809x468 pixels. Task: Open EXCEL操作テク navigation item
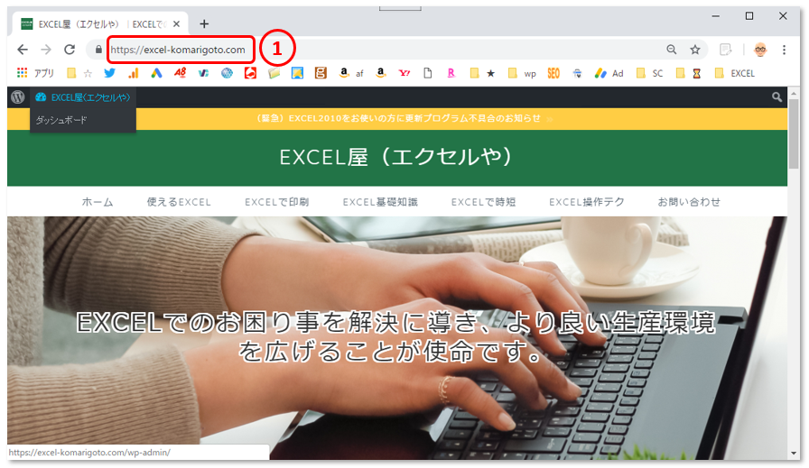click(587, 202)
